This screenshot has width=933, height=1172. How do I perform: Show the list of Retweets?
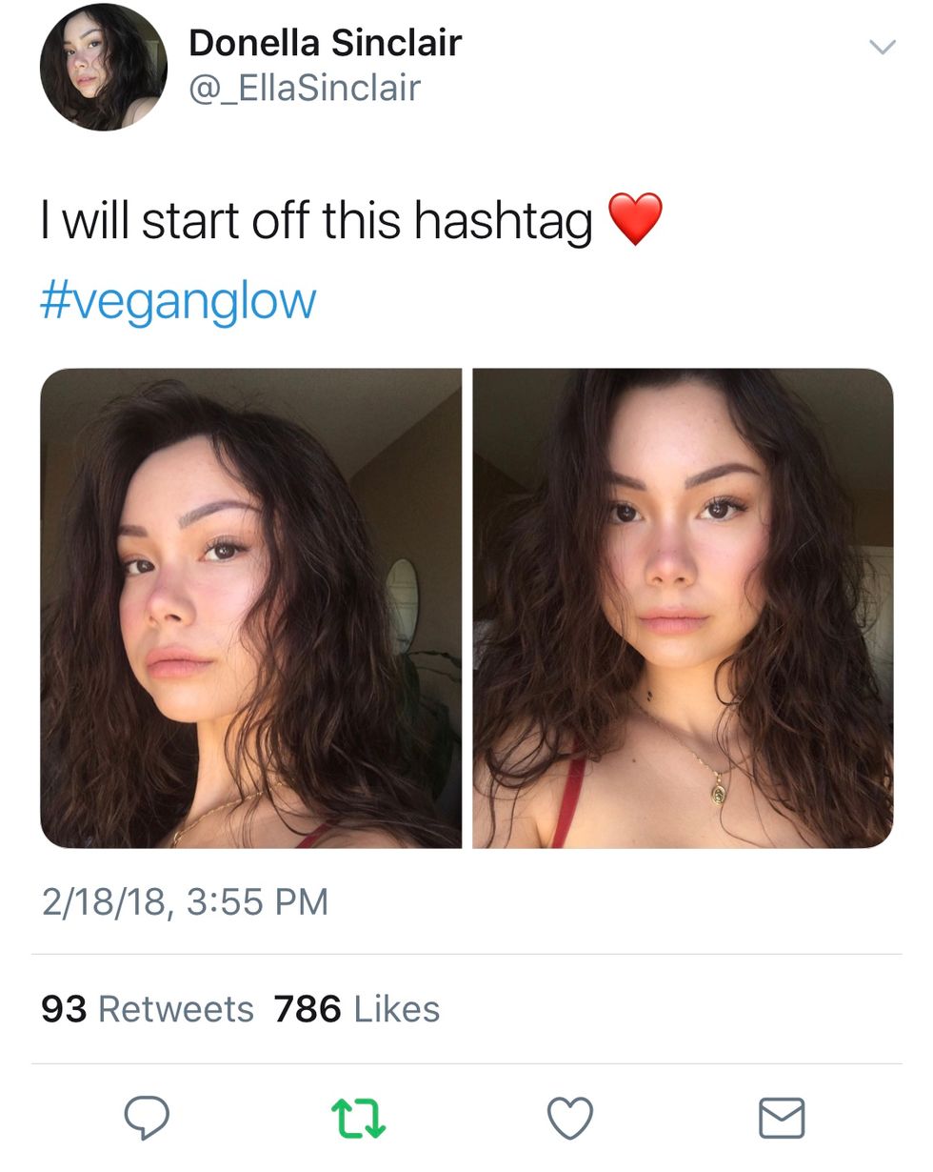[176, 1009]
